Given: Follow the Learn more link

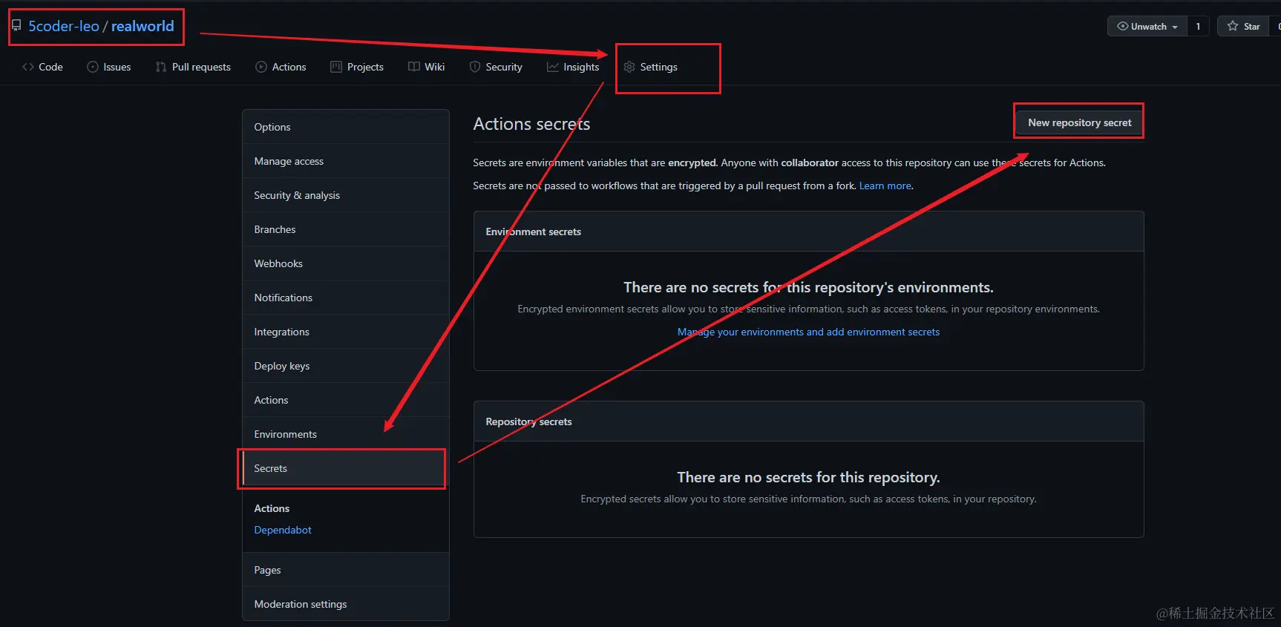Looking at the screenshot, I should (x=885, y=186).
